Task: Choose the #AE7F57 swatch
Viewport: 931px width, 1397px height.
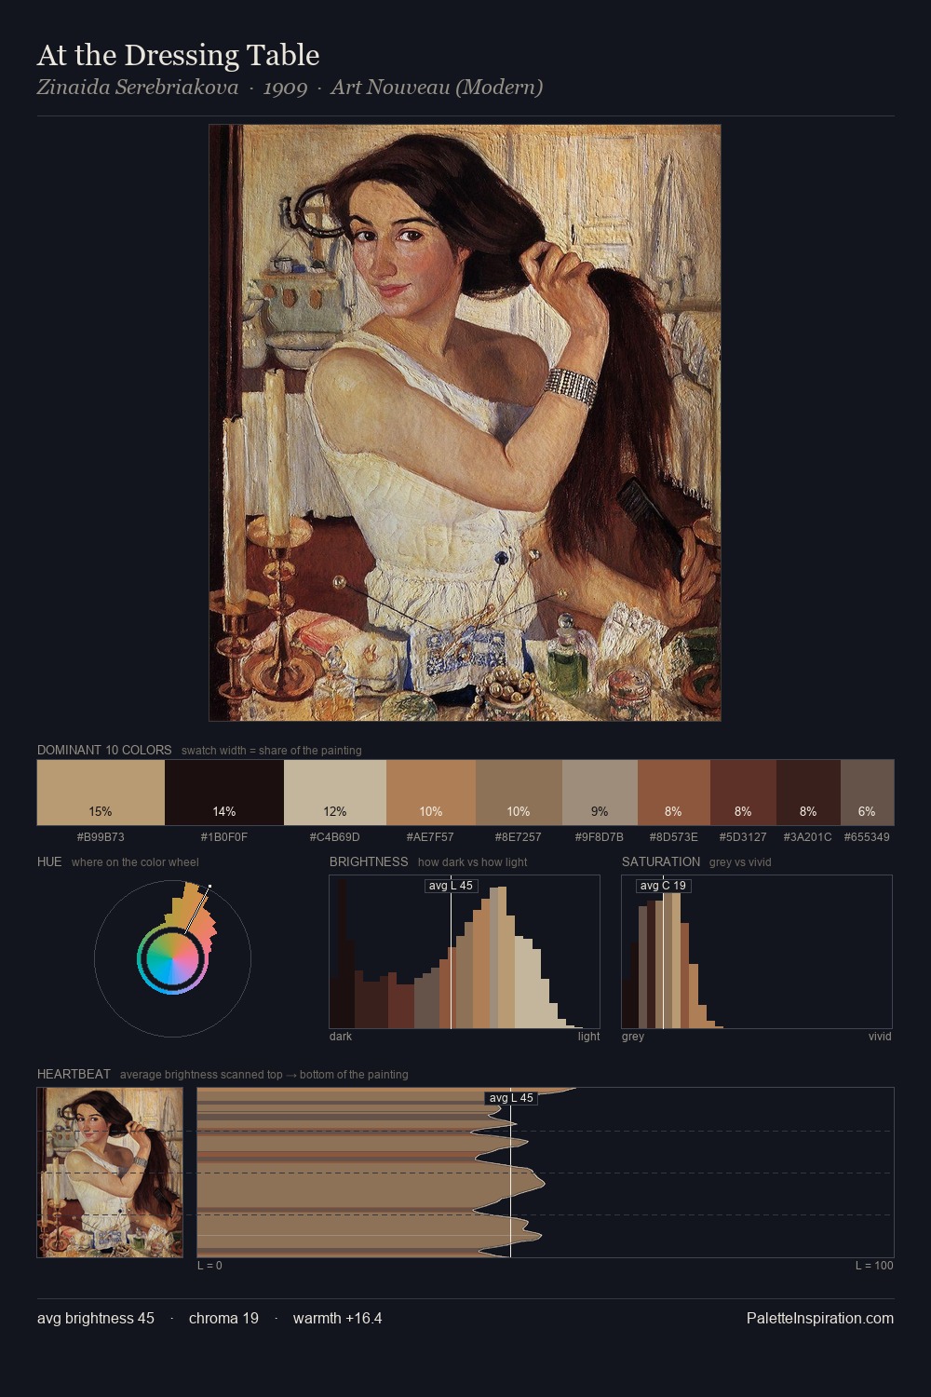Action: [x=431, y=793]
